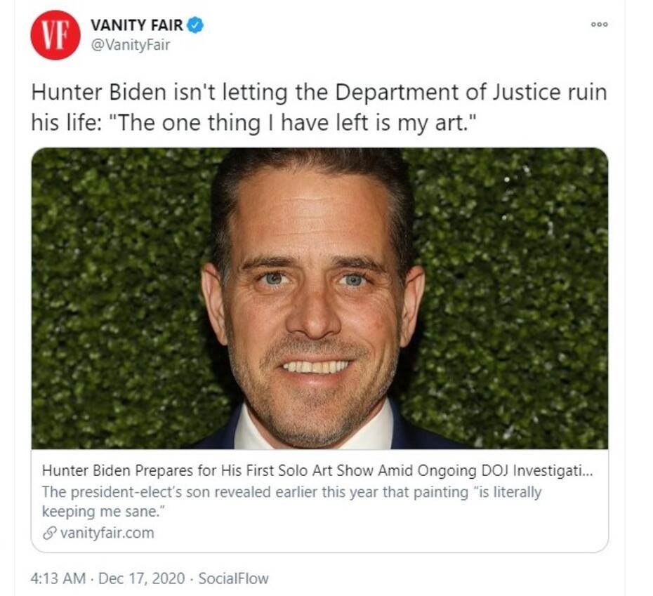Click the chain link icon beside vanityfair.com
This screenshot has width=653, height=596.
[x=48, y=534]
